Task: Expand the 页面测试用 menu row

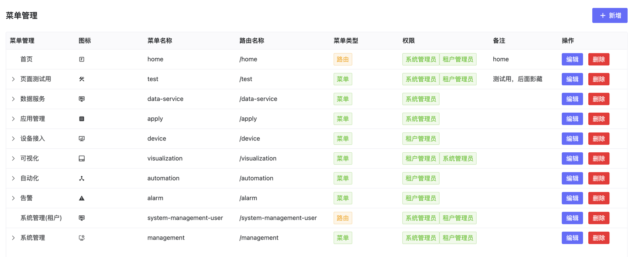Action: point(13,79)
